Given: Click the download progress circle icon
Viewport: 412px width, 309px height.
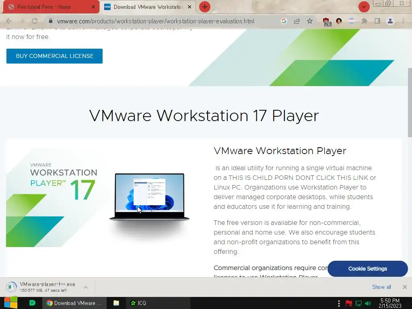Looking at the screenshot, I should (x=11, y=287).
